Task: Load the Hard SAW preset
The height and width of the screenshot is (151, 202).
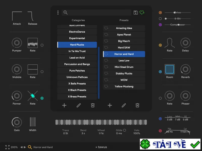Action: coord(124,48)
